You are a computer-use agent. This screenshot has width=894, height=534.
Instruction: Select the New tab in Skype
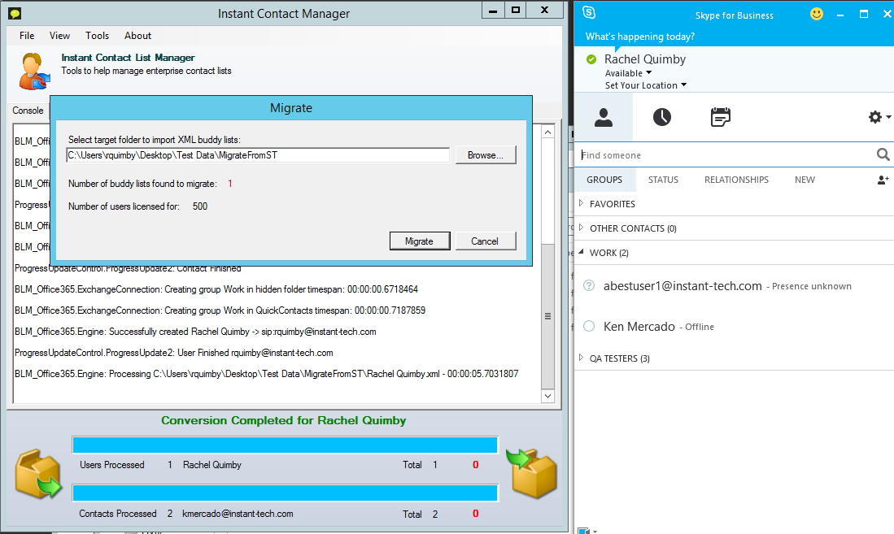tap(805, 180)
